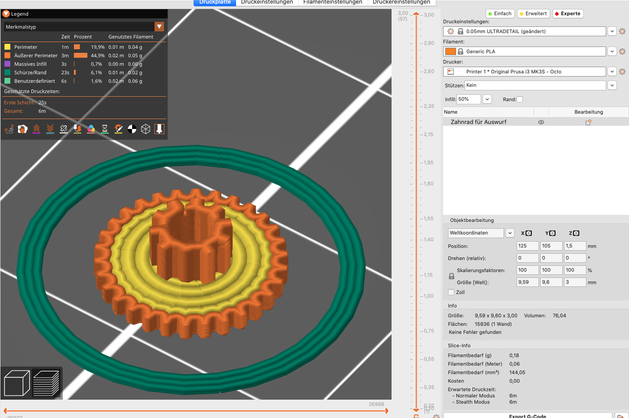Hide the Zahnrad für Auswurf object
The height and width of the screenshot is (418, 629).
pyautogui.click(x=541, y=122)
